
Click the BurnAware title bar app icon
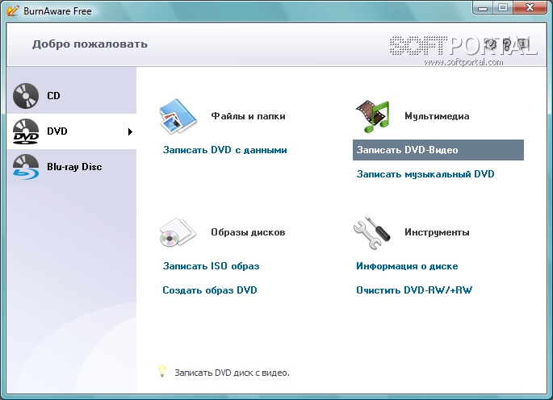(x=12, y=10)
